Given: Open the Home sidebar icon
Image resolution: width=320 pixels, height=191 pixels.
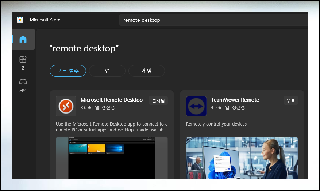Looking at the screenshot, I should 23,39.
